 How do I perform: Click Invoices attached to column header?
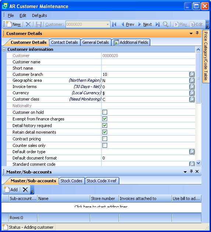[145, 198]
